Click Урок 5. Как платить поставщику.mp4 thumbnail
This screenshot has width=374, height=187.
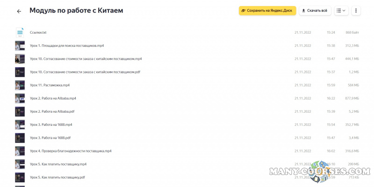[20, 164]
